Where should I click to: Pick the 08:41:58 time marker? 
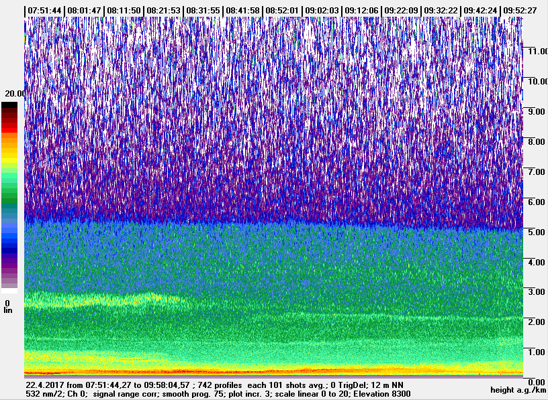point(242,11)
